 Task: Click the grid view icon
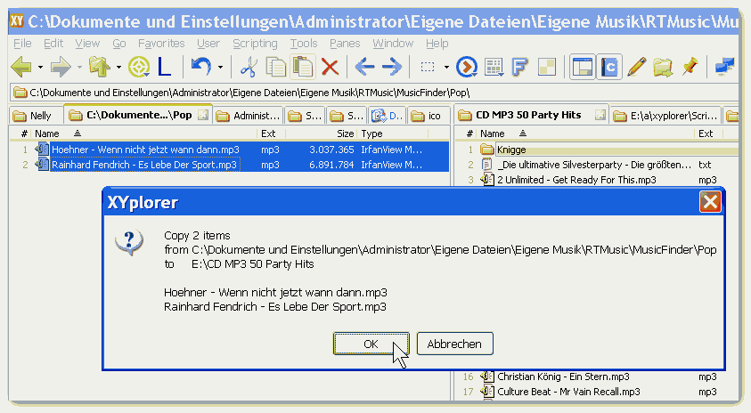(494, 67)
